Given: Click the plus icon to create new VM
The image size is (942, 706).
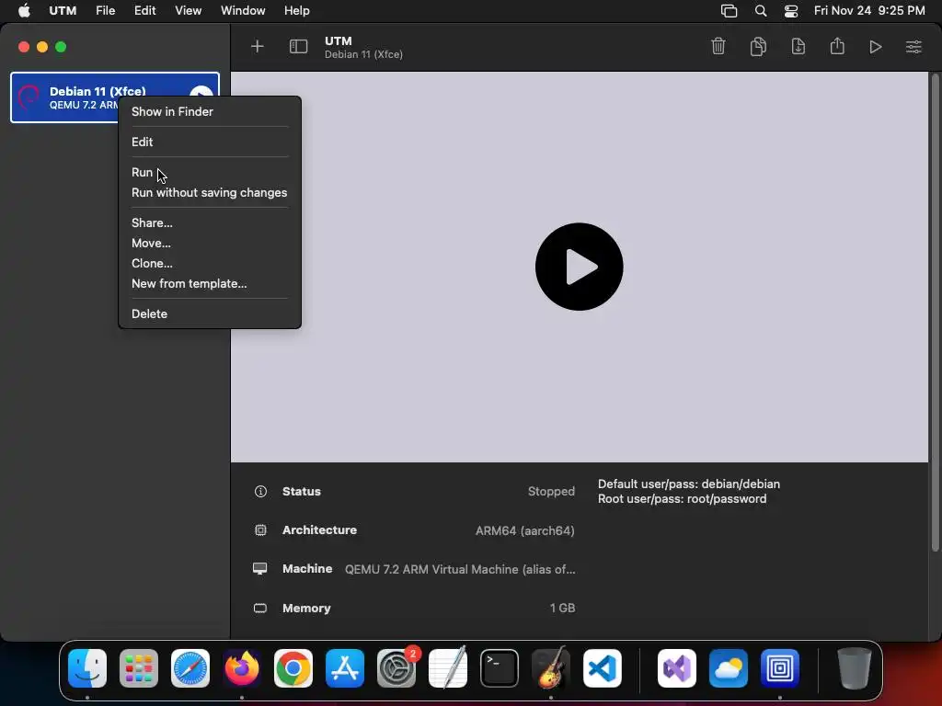Looking at the screenshot, I should (x=258, y=46).
